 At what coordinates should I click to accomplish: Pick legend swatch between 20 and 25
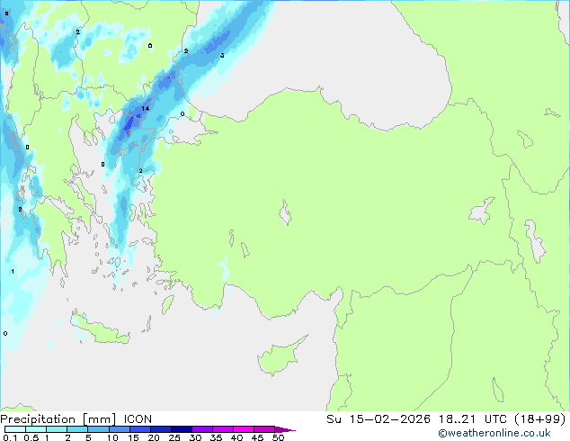(x=161, y=429)
